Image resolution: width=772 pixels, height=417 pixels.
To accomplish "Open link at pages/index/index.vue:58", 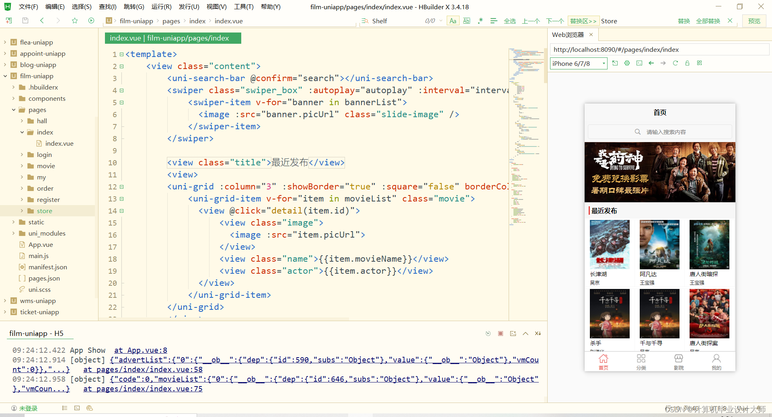I will click(x=143, y=369).
